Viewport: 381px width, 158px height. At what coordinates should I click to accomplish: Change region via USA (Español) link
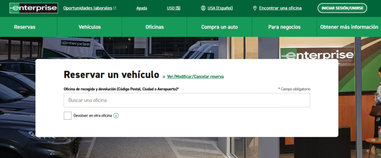(220, 8)
